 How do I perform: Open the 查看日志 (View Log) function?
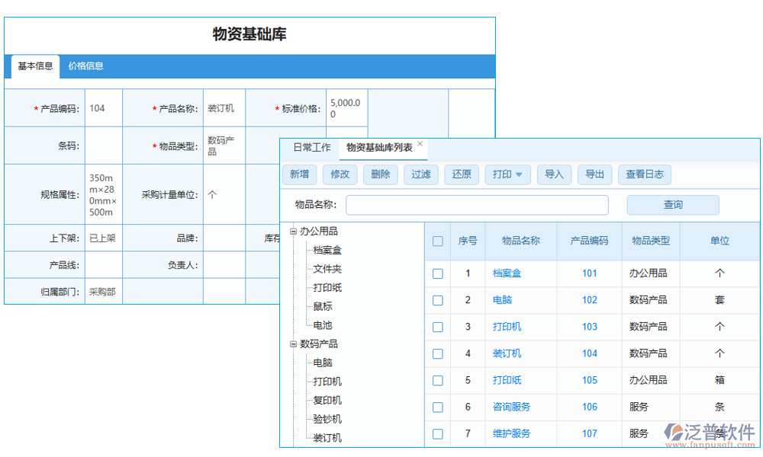(645, 174)
